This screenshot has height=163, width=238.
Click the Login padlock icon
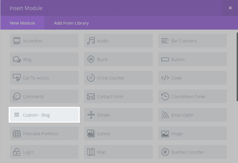tap(17, 152)
